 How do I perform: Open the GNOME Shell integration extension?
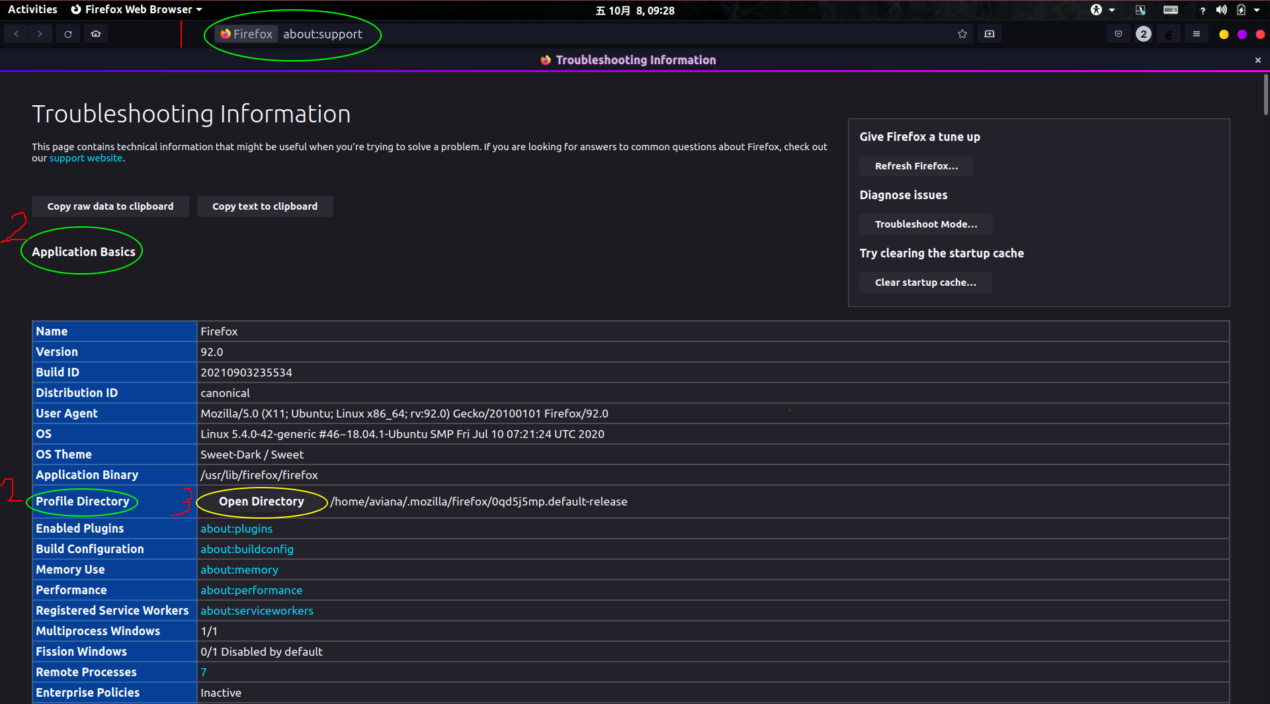coord(1169,34)
